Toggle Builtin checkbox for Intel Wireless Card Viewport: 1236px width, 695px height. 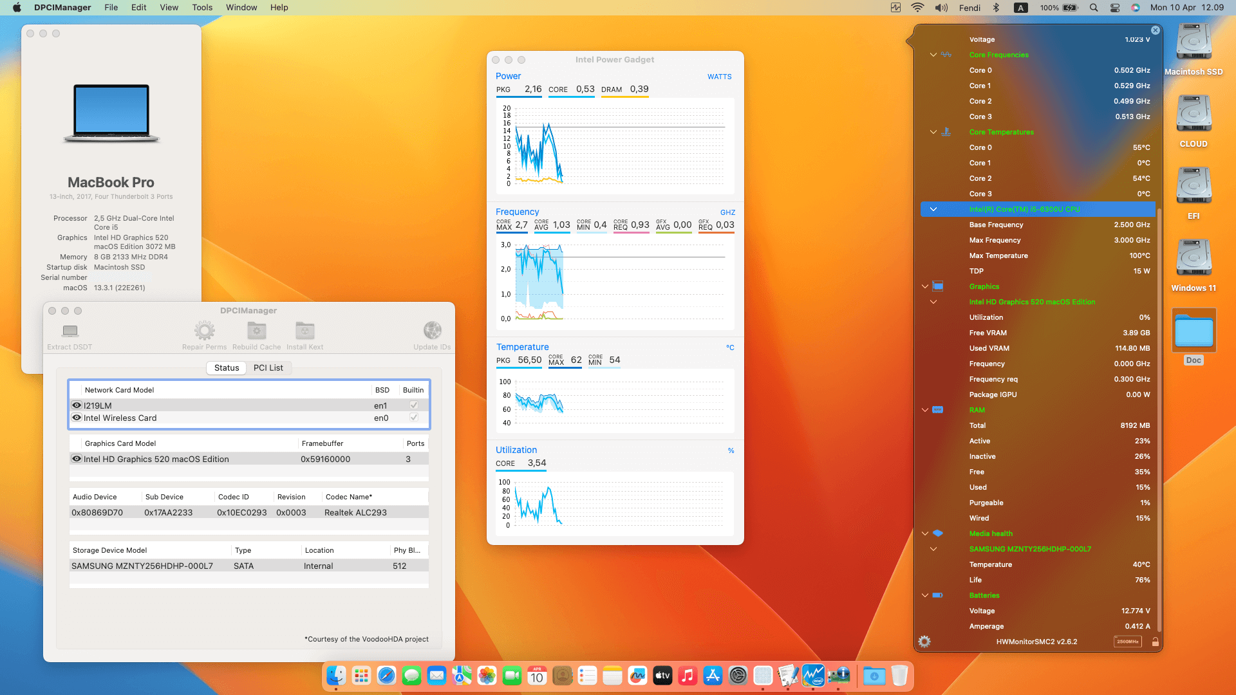(414, 418)
